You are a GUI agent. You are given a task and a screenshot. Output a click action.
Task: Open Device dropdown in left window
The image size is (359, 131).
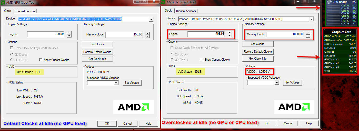151,19
